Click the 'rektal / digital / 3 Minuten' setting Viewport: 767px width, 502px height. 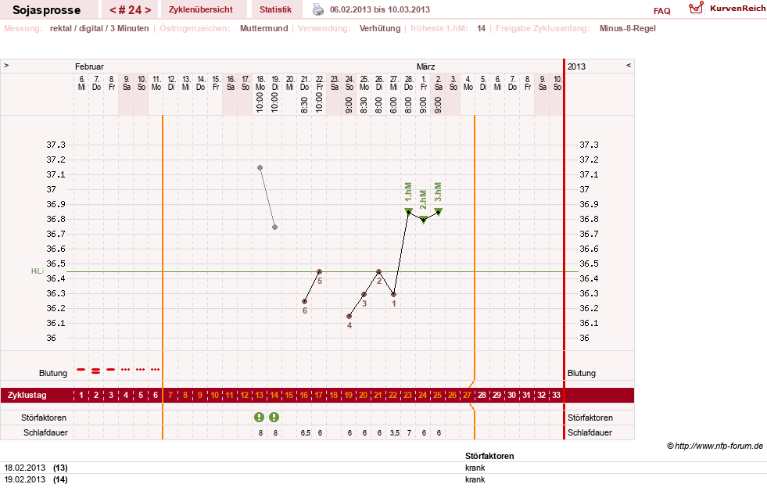(x=99, y=28)
